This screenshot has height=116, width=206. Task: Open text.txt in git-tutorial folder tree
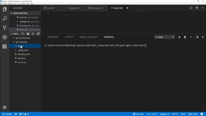25,58
